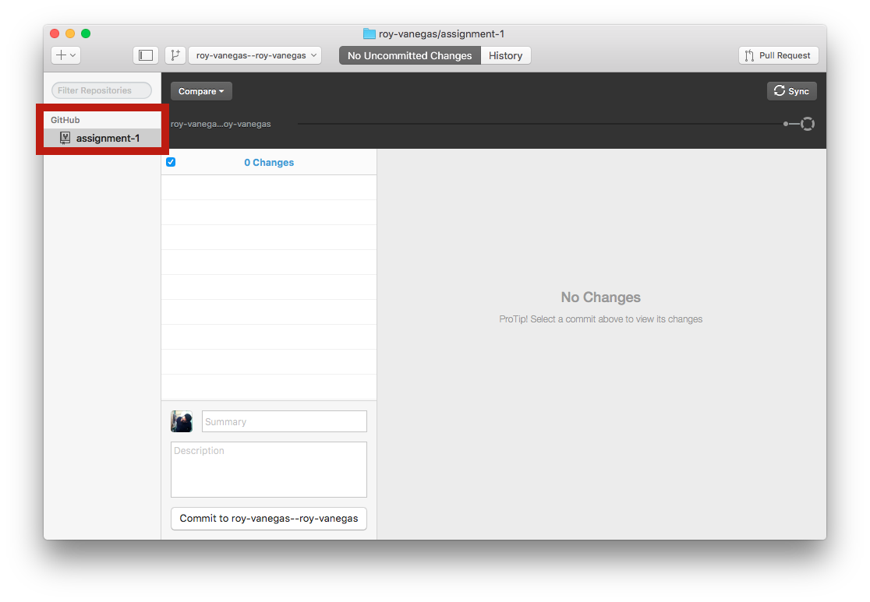Click the user avatar thumbnail
This screenshot has height=602, width=870.
tap(182, 421)
